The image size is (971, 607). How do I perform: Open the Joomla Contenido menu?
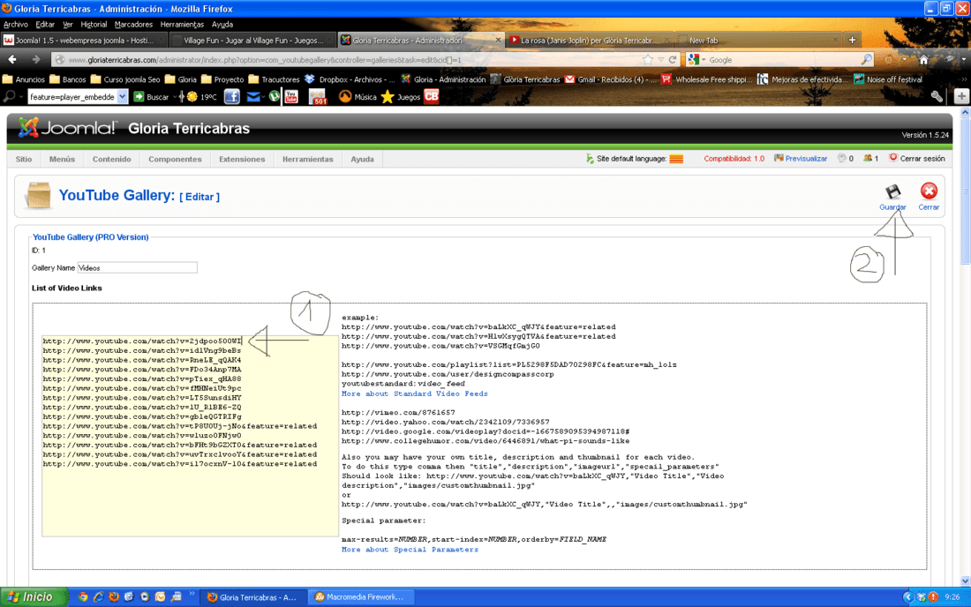pyautogui.click(x=111, y=159)
